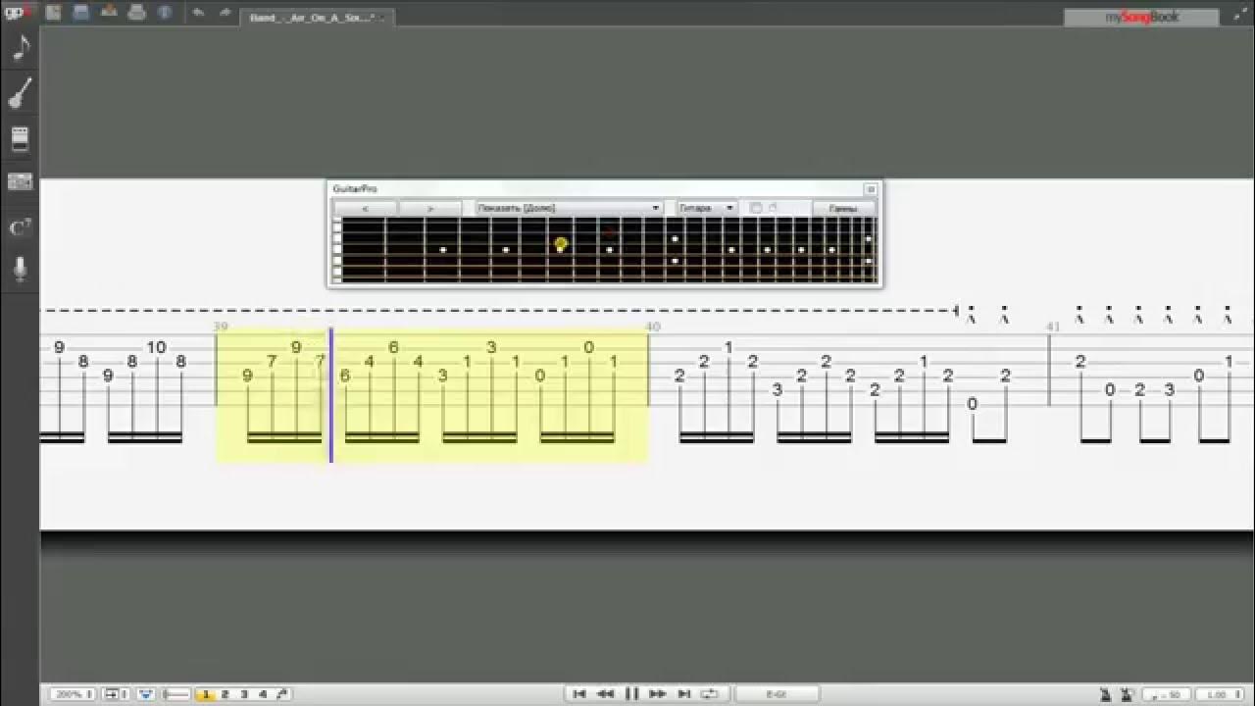The image size is (1255, 706).
Task: Open the guitar Instrument panel
Action: click(20, 93)
